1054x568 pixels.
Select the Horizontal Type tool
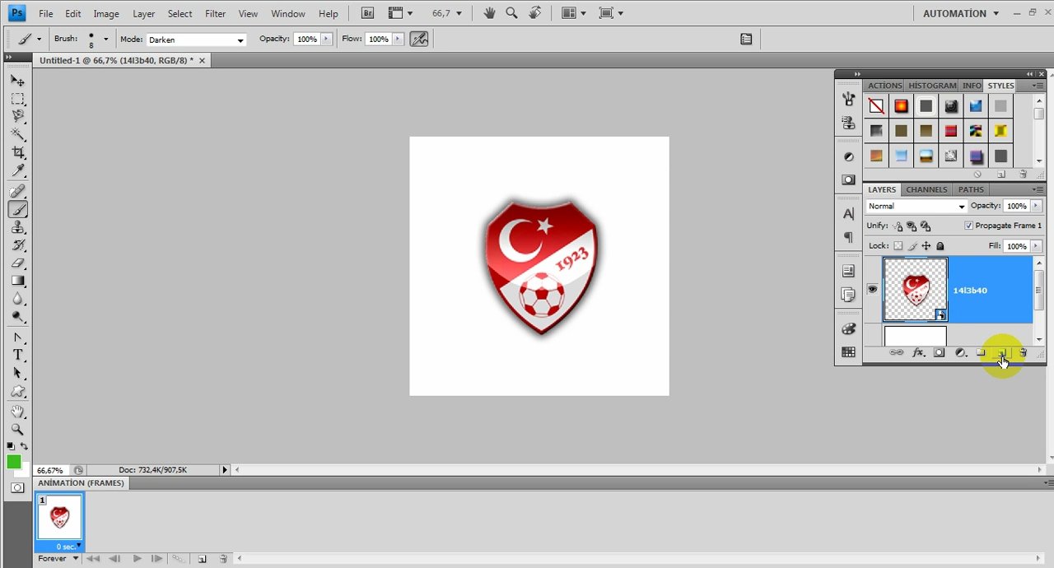[17, 356]
